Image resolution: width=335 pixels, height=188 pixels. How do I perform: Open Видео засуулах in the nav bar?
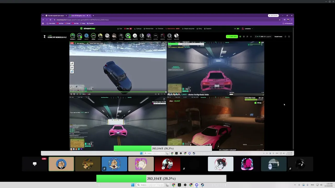point(188,29)
